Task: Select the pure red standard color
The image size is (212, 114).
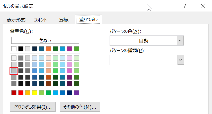Action: point(21,93)
